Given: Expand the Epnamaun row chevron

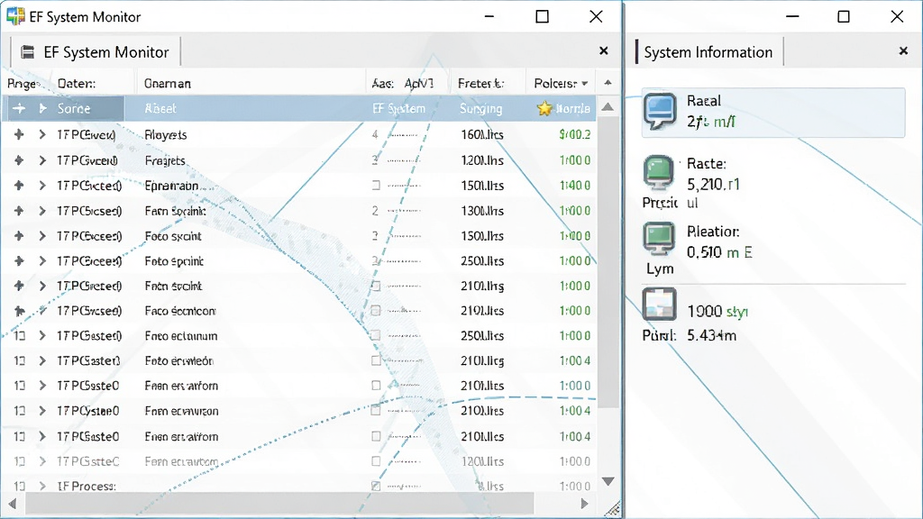Looking at the screenshot, I should pyautogui.click(x=42, y=186).
